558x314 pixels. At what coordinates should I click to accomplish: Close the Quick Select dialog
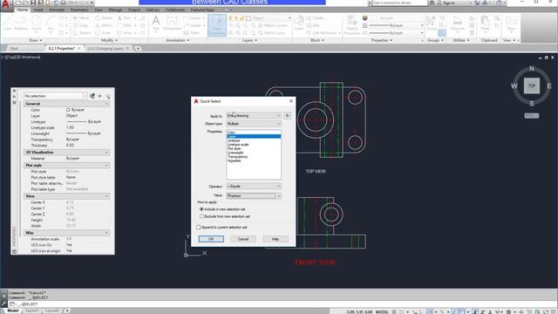click(x=291, y=101)
